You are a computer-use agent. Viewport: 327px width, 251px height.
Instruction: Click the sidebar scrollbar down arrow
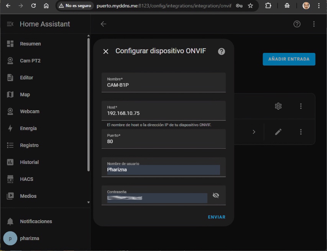[89, 202]
